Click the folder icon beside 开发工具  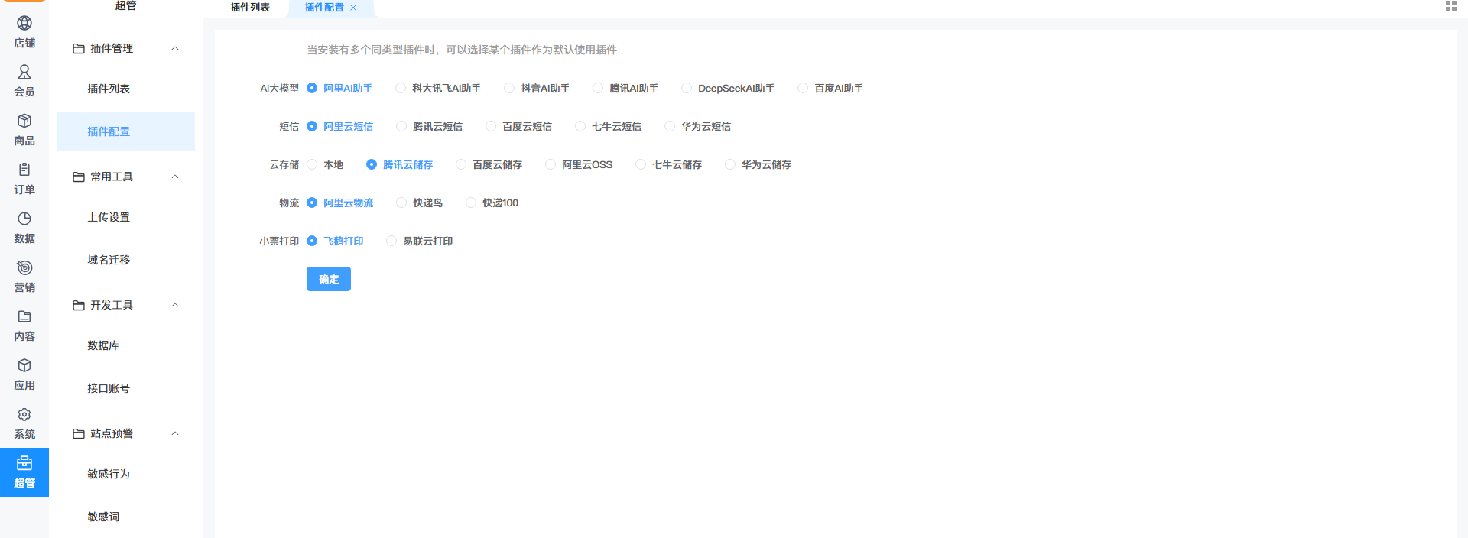coord(79,306)
